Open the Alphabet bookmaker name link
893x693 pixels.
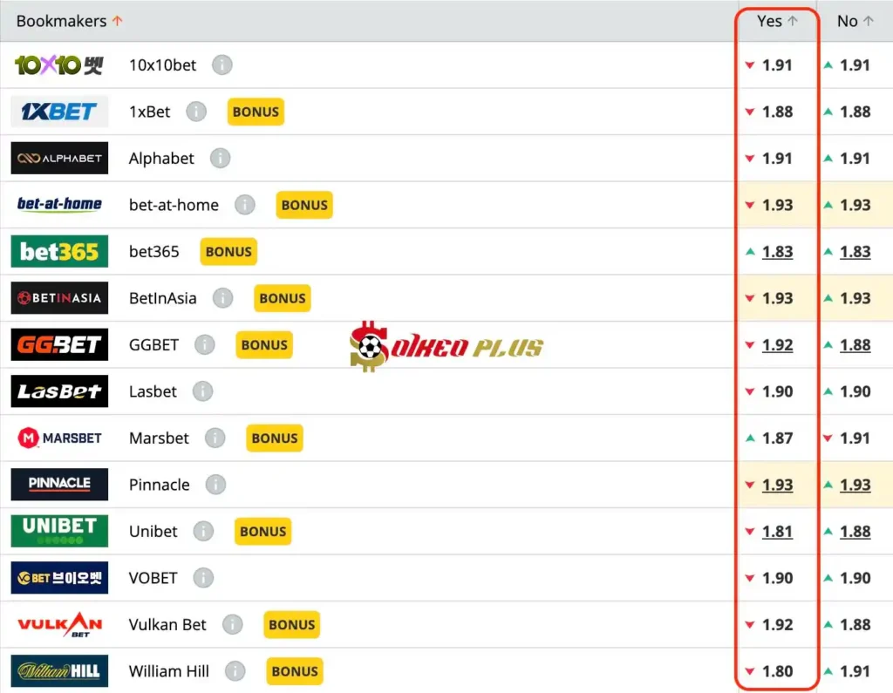(161, 159)
